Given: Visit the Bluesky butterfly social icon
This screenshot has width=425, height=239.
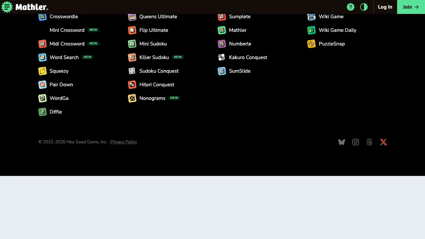Looking at the screenshot, I should pos(342,142).
